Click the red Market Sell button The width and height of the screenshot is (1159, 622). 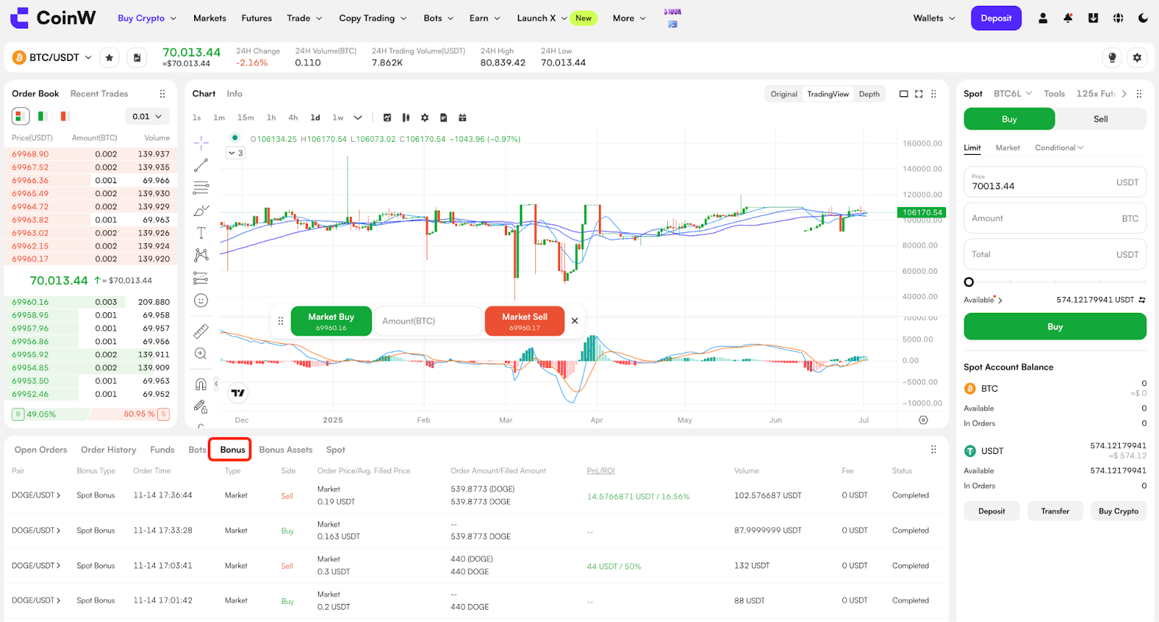tap(524, 321)
